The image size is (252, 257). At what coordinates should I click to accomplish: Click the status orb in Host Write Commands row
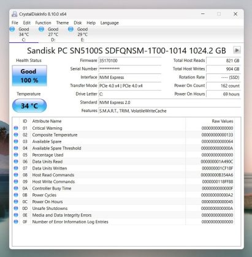click(16, 182)
